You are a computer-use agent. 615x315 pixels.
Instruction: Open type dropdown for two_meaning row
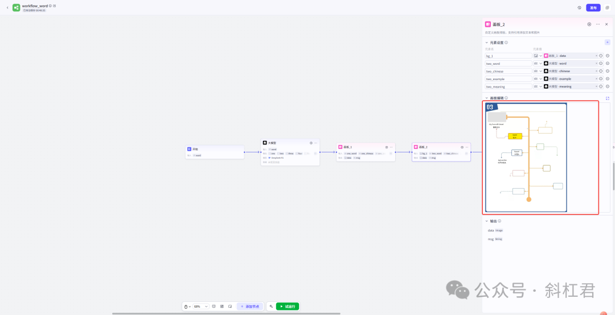(538, 86)
